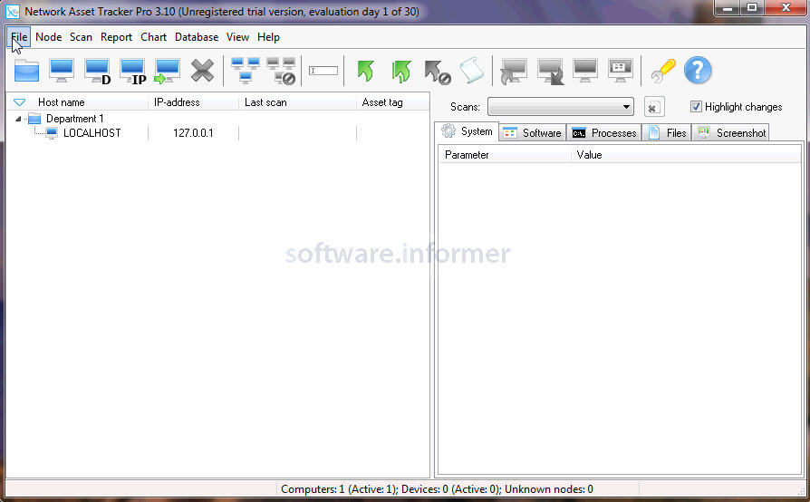This screenshot has height=502, width=810.
Task: Click the single green arrow scan icon
Action: (x=366, y=71)
